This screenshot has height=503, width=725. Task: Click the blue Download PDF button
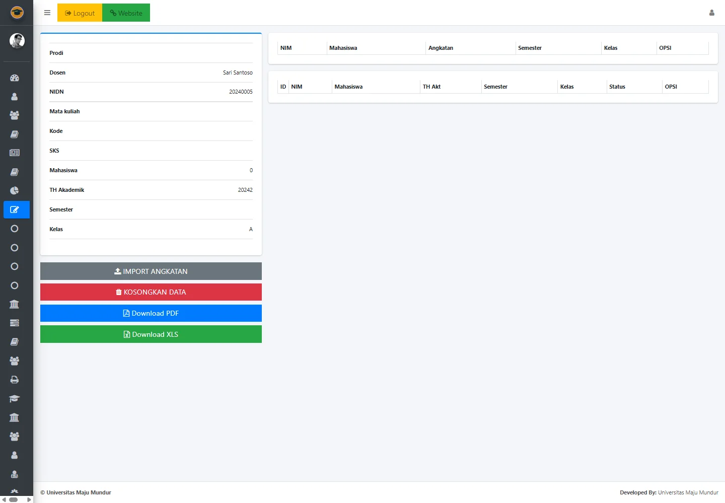pyautogui.click(x=151, y=313)
